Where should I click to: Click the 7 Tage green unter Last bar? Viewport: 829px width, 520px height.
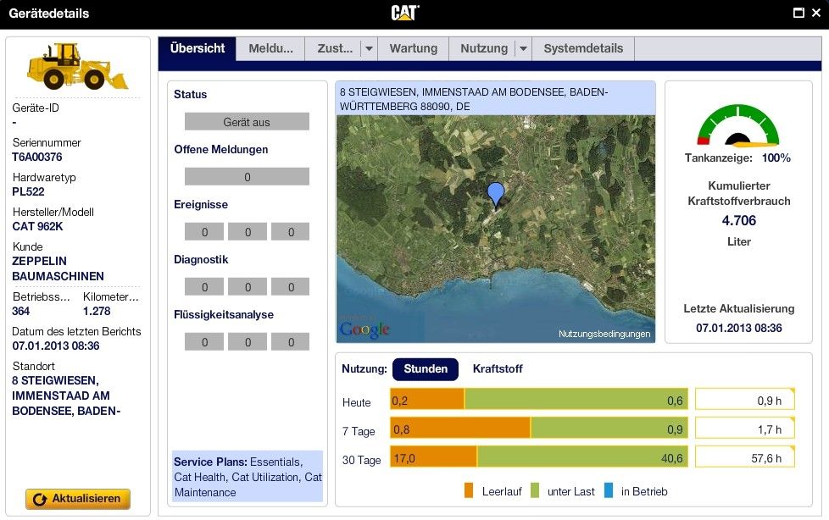tap(609, 428)
